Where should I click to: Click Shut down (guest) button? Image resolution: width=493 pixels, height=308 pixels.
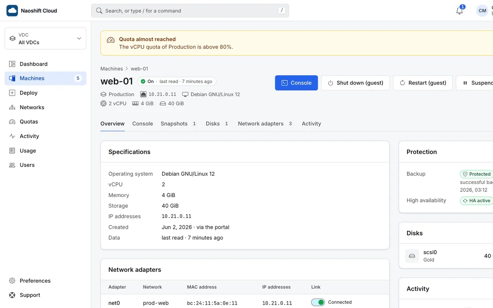click(x=355, y=83)
